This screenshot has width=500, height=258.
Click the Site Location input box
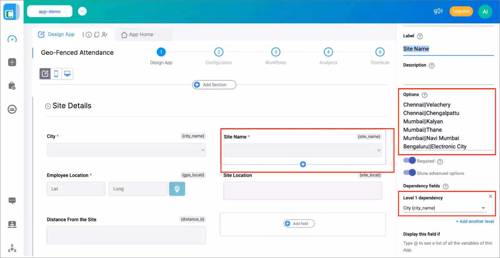[303, 191]
